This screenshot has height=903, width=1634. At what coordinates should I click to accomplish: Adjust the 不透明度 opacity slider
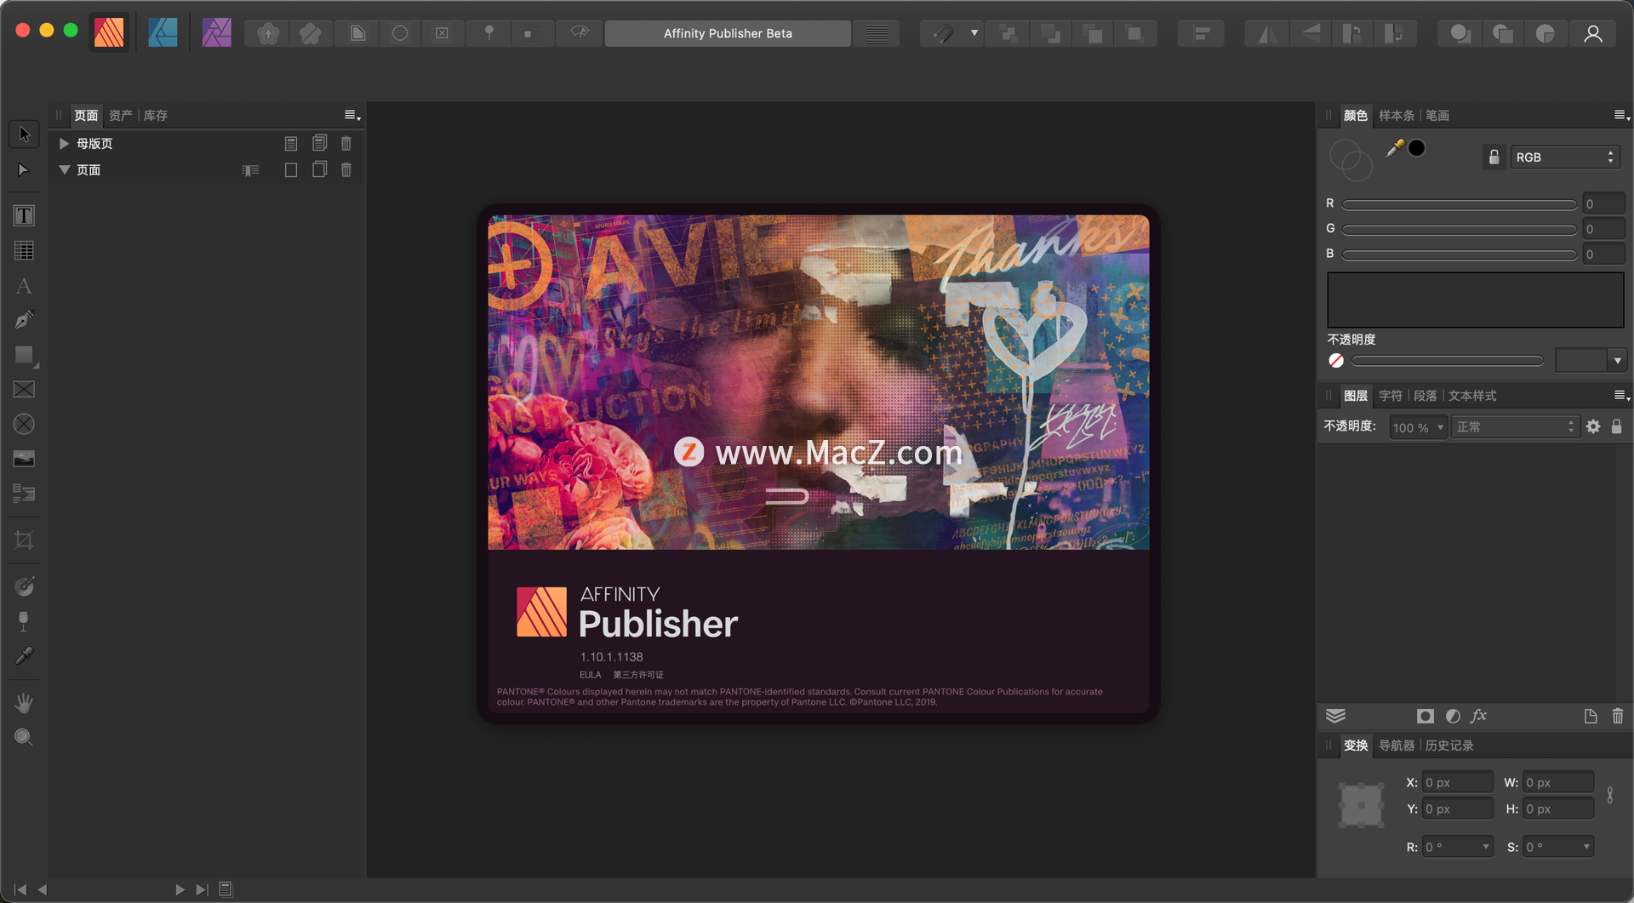1447,361
